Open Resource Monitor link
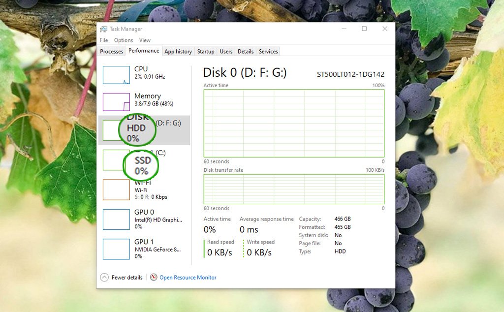This screenshot has width=504, height=312. [188, 278]
